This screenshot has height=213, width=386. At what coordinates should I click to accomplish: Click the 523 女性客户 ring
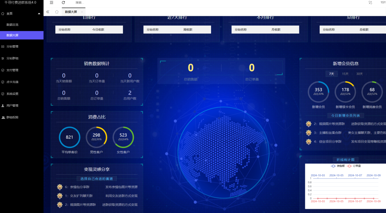123,137
